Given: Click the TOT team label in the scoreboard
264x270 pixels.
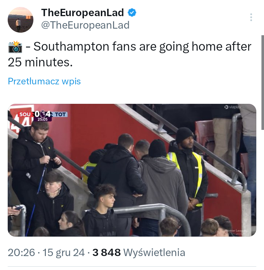Looking at the screenshot, I should point(60,114).
